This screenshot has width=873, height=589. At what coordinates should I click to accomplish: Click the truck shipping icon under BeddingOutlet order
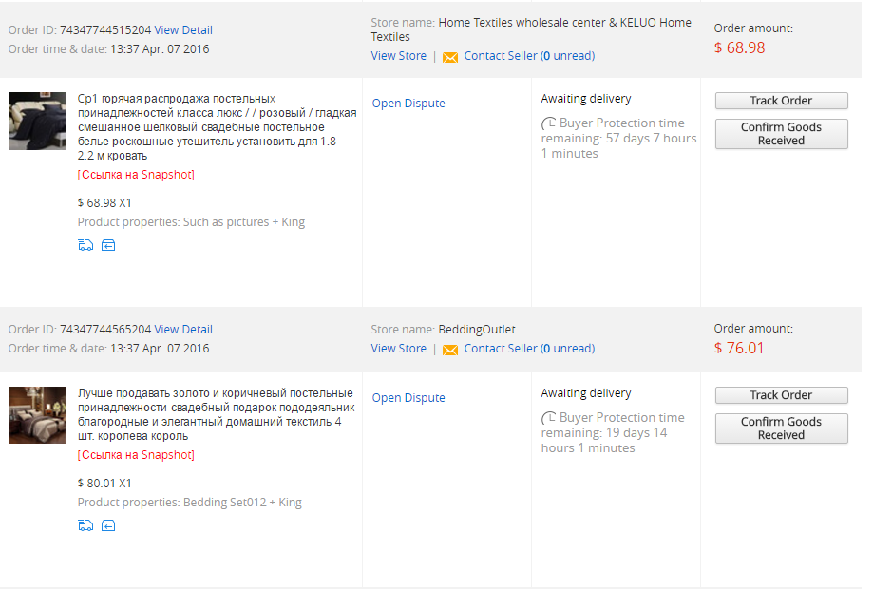click(85, 525)
